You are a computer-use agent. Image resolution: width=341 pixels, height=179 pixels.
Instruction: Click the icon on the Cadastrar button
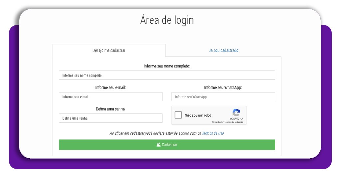tap(159, 145)
